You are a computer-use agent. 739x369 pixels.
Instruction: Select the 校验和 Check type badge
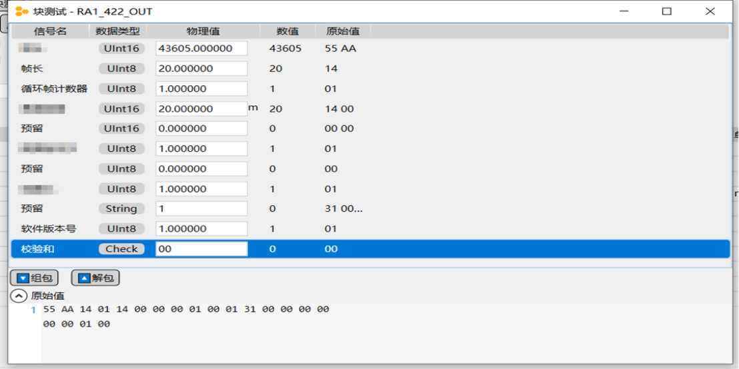[121, 249]
